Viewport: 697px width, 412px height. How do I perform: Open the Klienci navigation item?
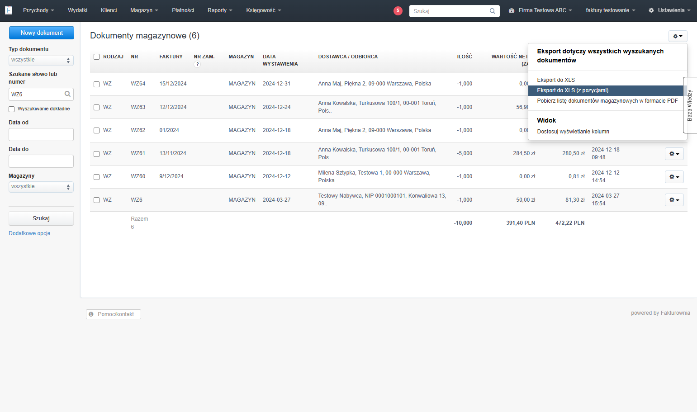coord(109,10)
